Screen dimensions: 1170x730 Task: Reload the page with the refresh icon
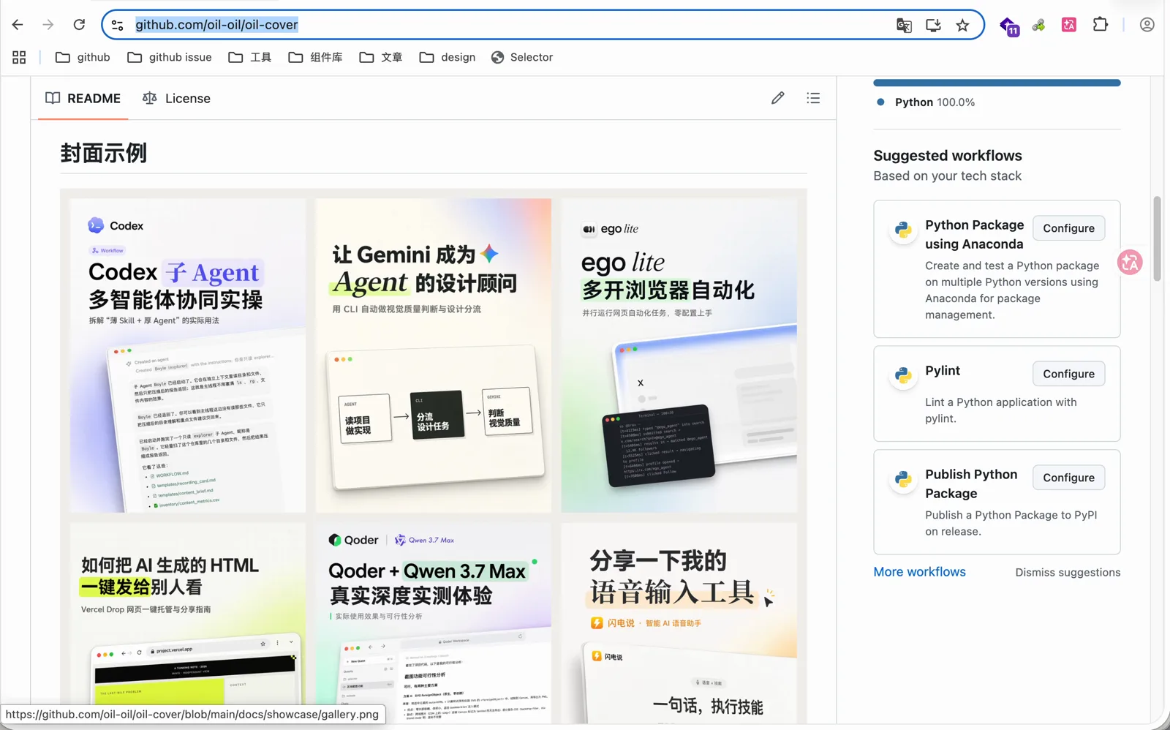tap(79, 25)
